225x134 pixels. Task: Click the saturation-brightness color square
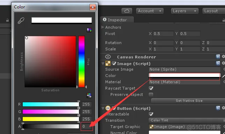coord(50,62)
